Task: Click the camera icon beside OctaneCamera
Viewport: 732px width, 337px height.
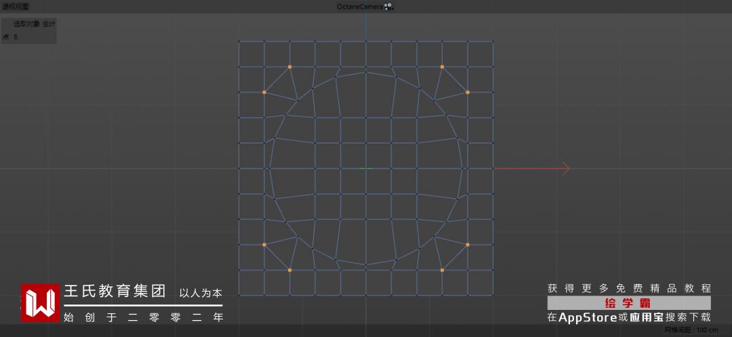Action: coord(389,7)
